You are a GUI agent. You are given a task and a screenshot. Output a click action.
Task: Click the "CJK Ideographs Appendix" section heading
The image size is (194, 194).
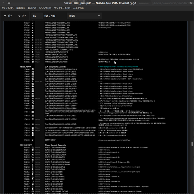pos(55,67)
